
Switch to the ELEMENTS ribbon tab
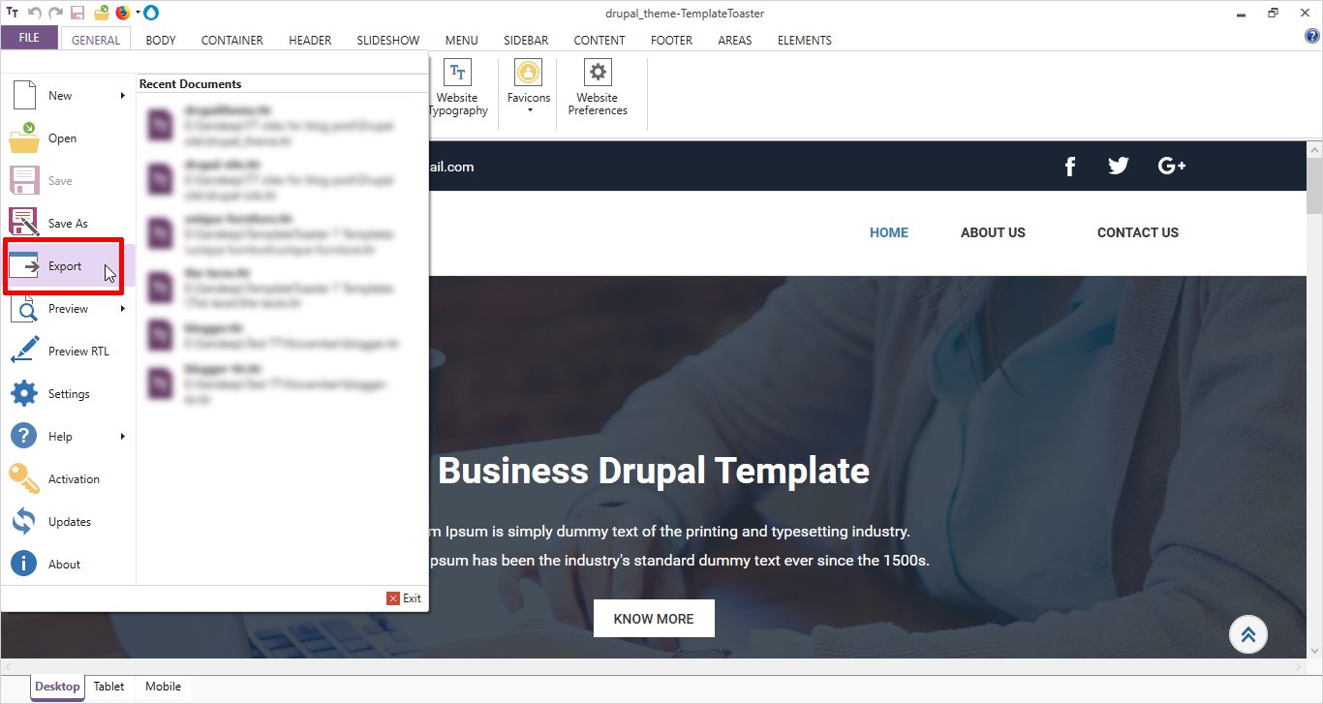pos(805,40)
